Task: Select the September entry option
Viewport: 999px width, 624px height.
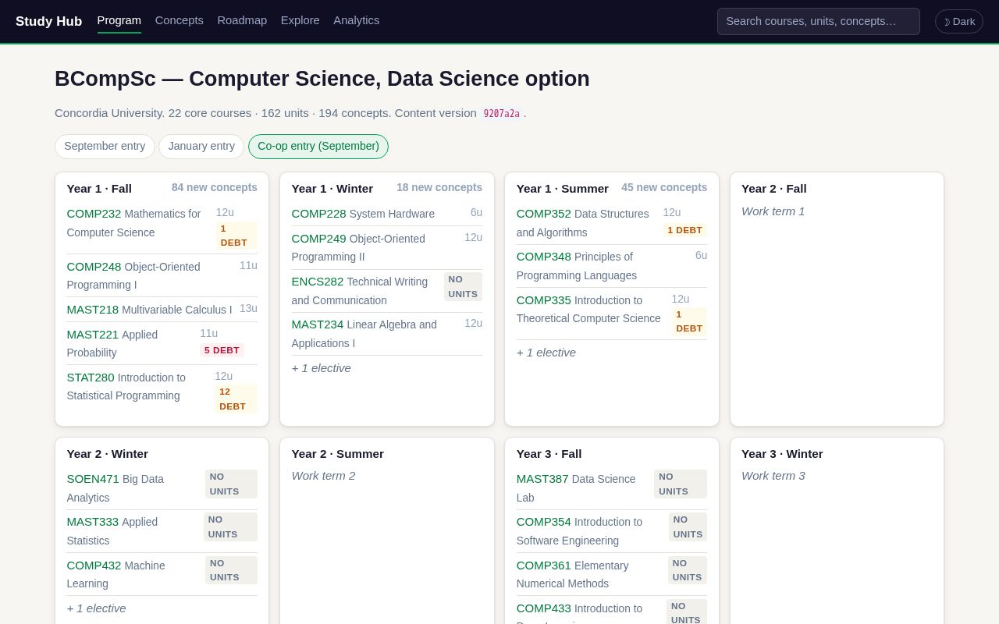Action: 105,146
